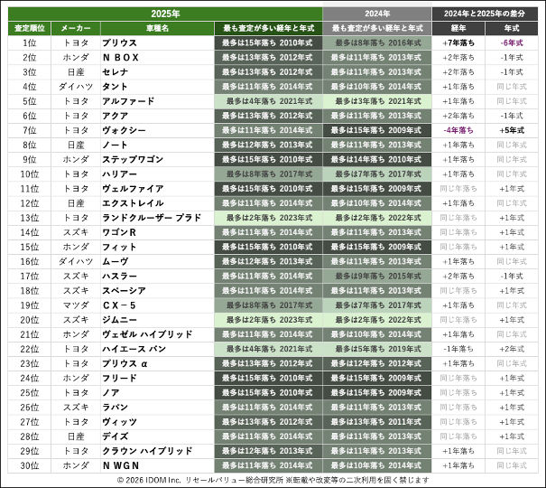
Task: Select the 車種名 column header
Action: (x=157, y=29)
